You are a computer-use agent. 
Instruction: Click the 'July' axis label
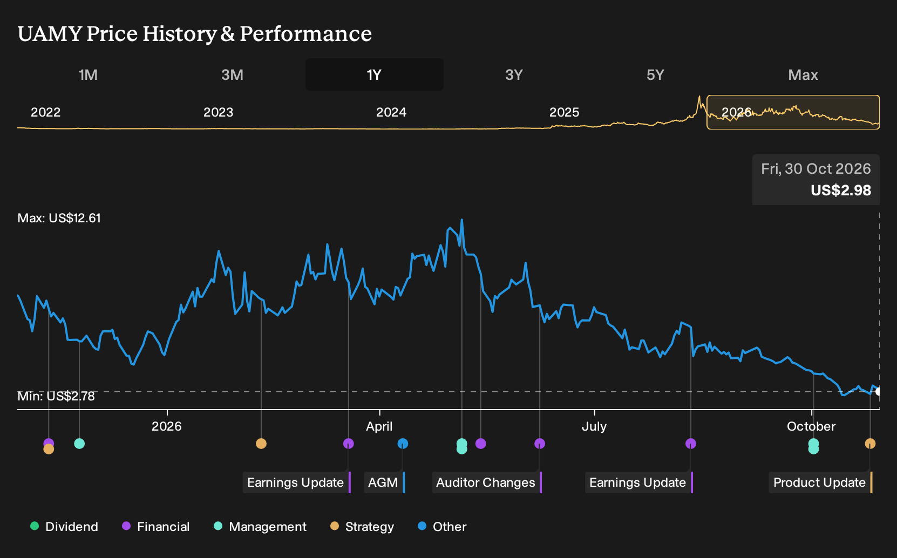click(x=594, y=426)
